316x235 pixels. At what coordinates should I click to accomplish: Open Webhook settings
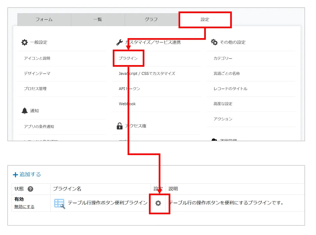pos(127,104)
